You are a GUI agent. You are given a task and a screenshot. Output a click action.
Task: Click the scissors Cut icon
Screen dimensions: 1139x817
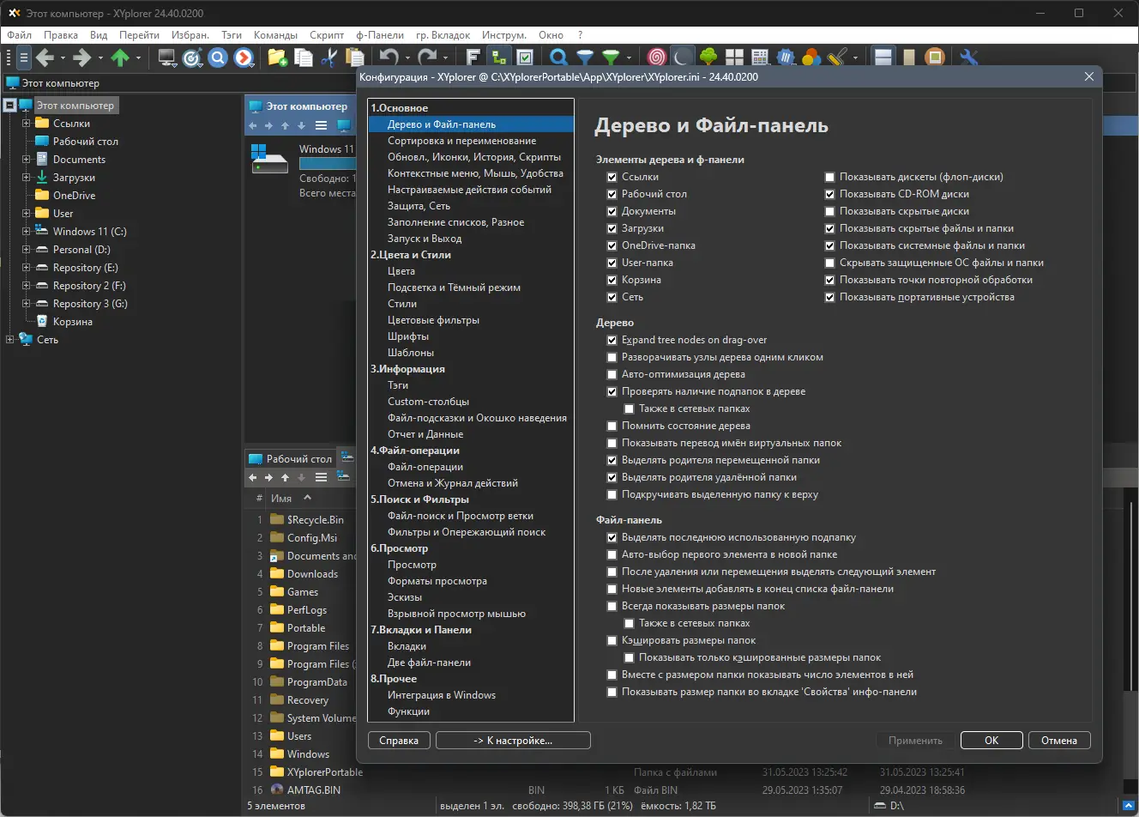coord(328,57)
